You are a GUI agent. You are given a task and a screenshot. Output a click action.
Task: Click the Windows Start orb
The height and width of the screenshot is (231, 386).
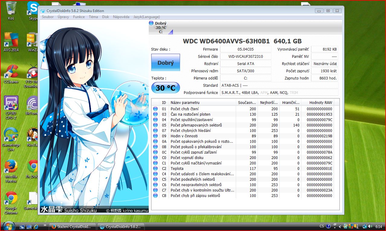(8, 226)
